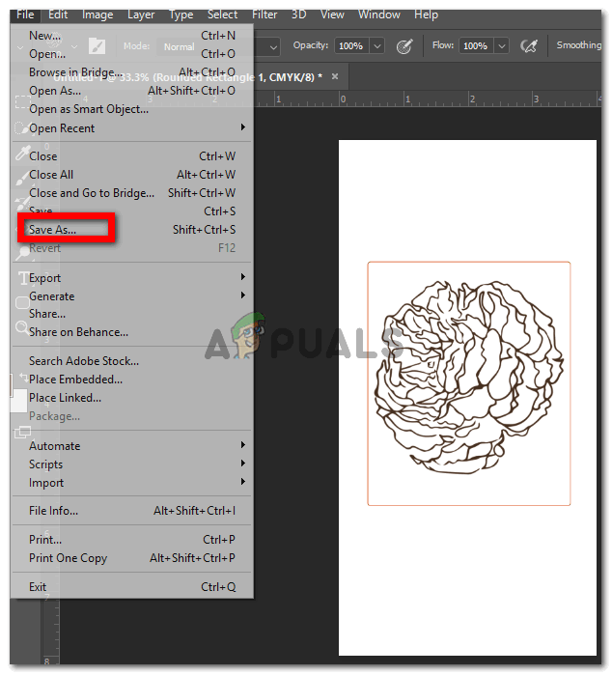Click the Opacity 100% input field

point(351,45)
